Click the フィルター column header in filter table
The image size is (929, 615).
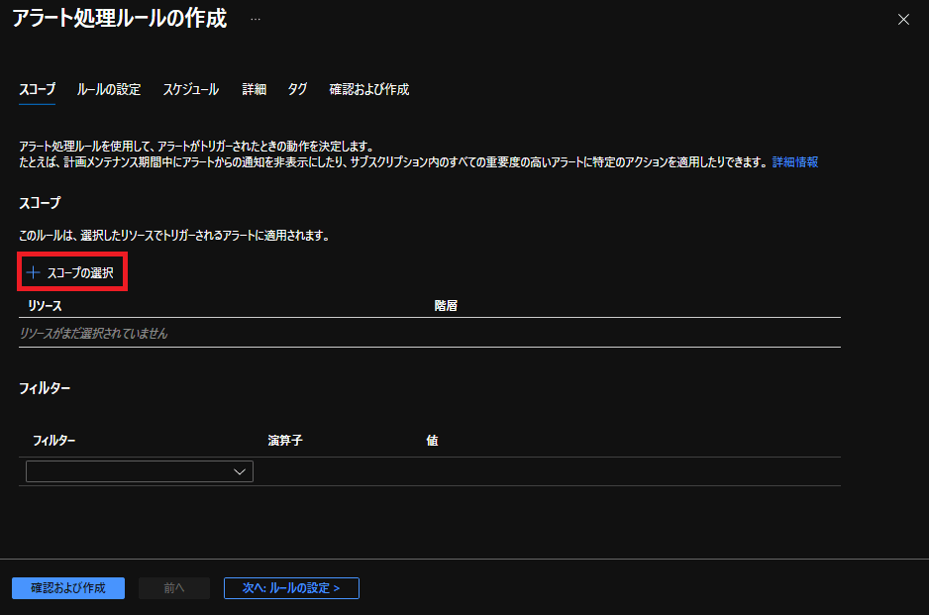click(53, 441)
